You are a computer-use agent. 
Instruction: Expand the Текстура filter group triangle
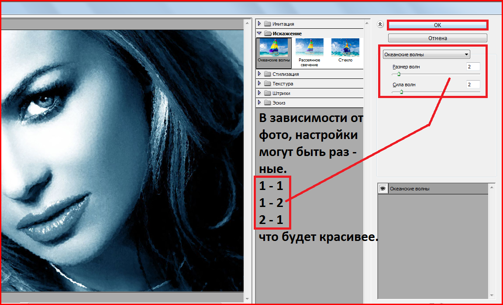[259, 83]
